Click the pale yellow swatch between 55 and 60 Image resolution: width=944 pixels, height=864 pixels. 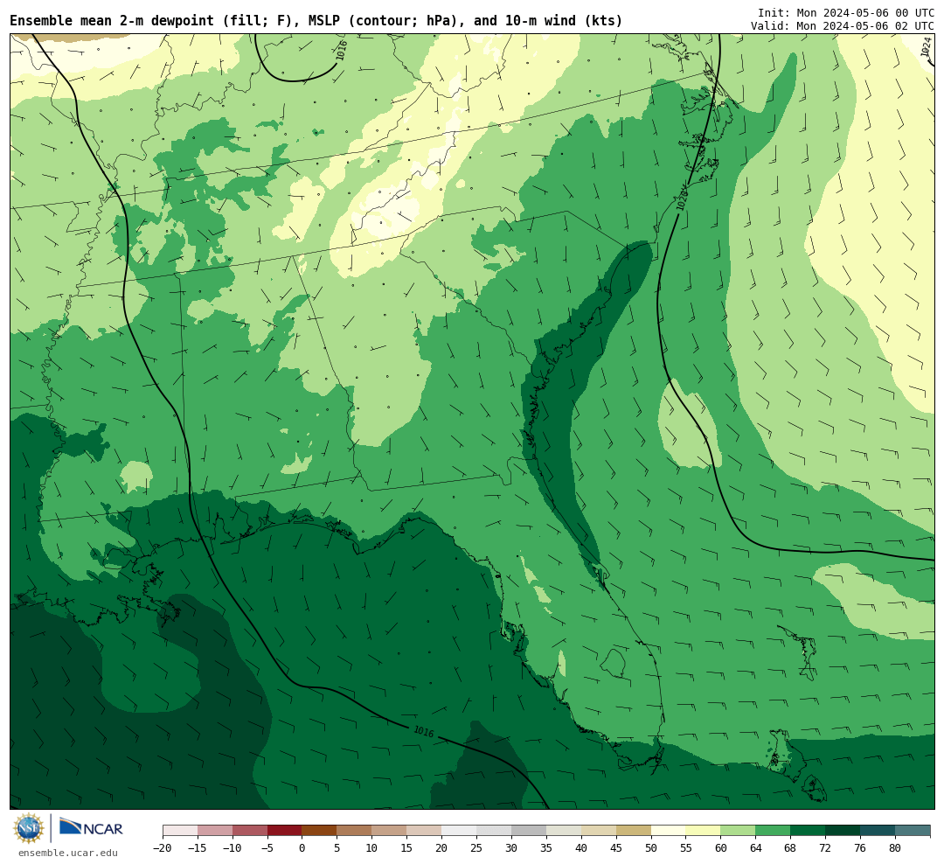tap(703, 831)
